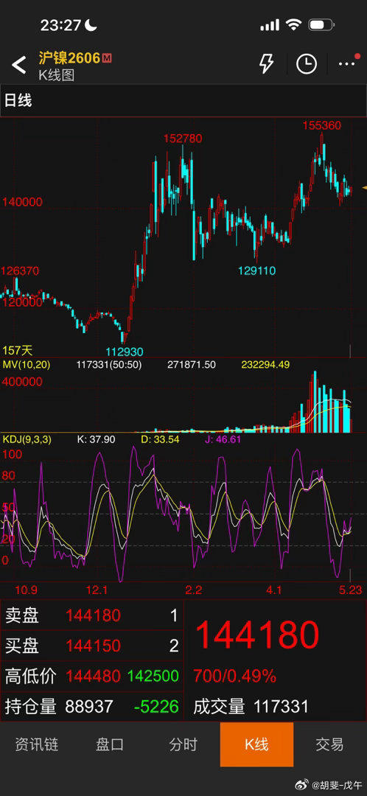Tap the 沪镍2606 contract title

coord(69,58)
